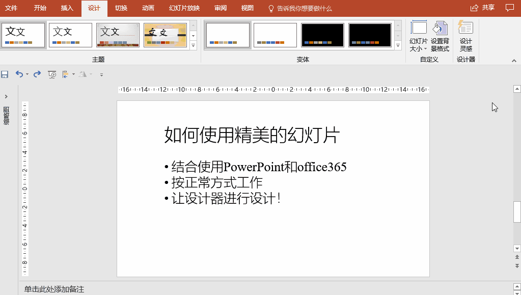Open 设置背景格式 (Format Background) pane

coord(439,35)
